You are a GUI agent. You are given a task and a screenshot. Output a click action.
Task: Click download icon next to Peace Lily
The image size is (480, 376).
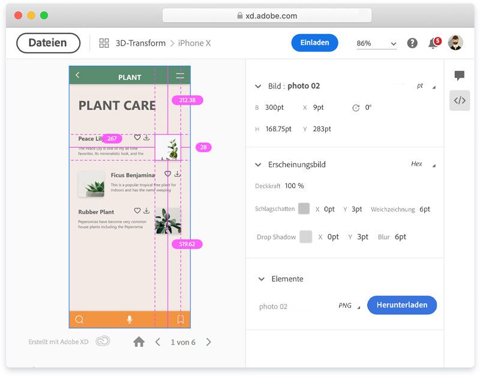[146, 138]
